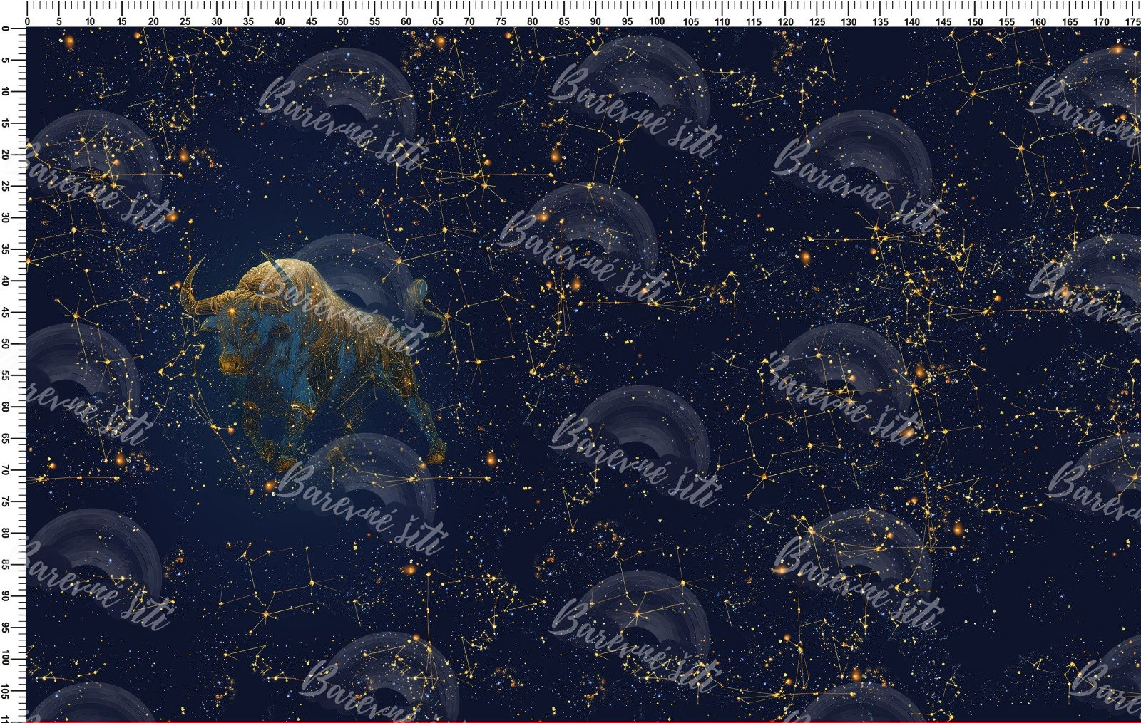Select the 100 mark on the vertical ruler
The height and width of the screenshot is (723, 1141).
click(6, 659)
